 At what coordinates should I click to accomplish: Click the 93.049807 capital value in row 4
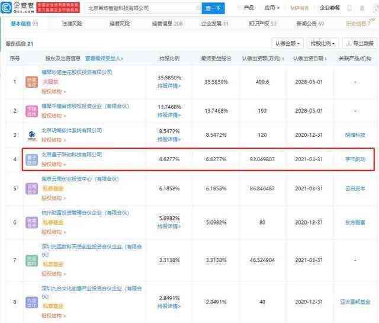click(x=262, y=159)
